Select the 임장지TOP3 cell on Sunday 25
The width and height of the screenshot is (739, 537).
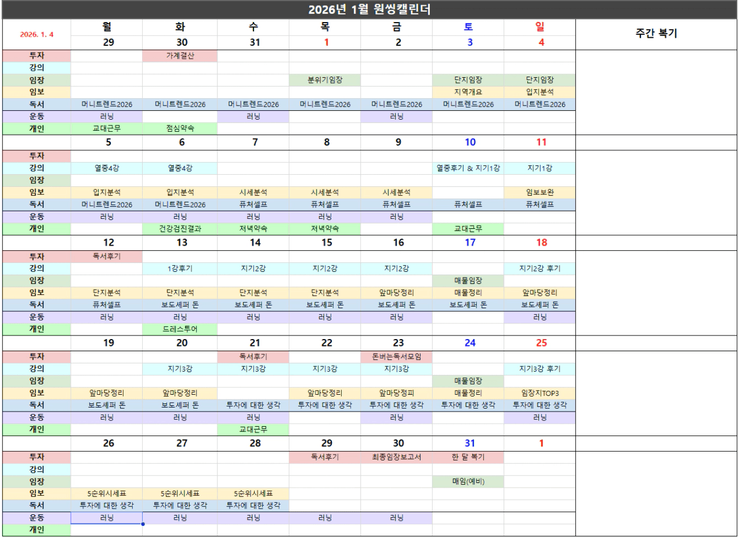[539, 393]
